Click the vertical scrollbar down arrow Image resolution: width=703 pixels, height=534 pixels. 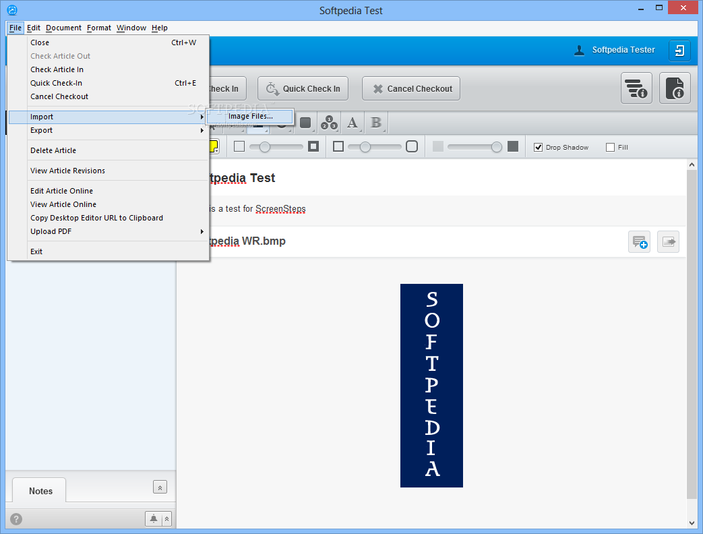pyautogui.click(x=692, y=523)
